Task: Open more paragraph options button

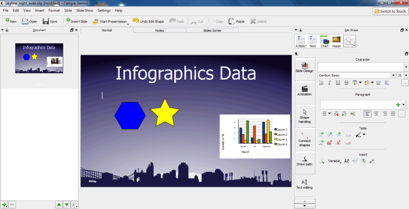Action: (x=402, y=114)
